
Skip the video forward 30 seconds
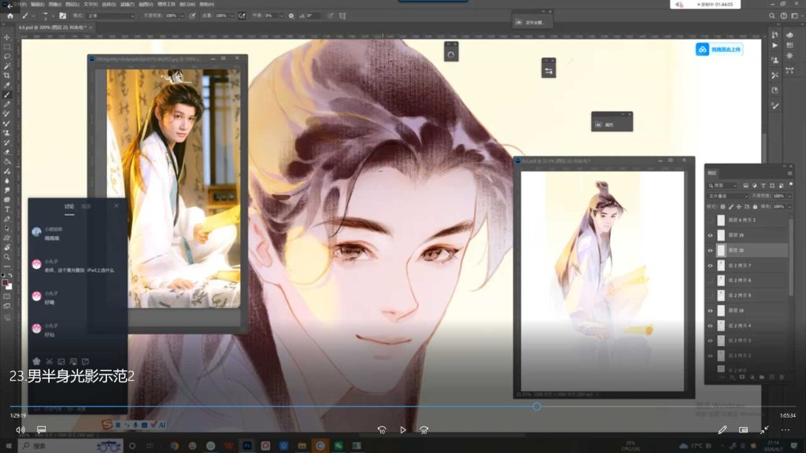[x=423, y=430]
